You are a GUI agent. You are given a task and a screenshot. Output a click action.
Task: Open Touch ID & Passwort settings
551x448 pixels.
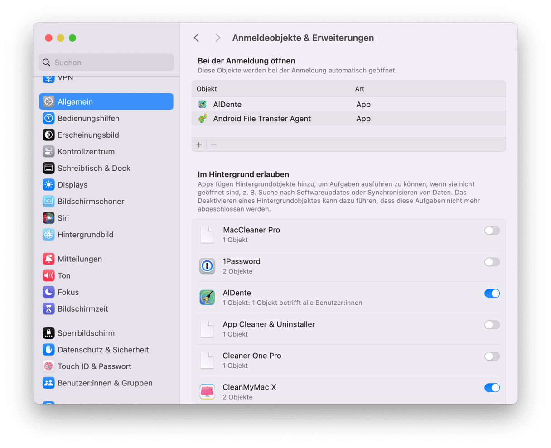tap(94, 366)
